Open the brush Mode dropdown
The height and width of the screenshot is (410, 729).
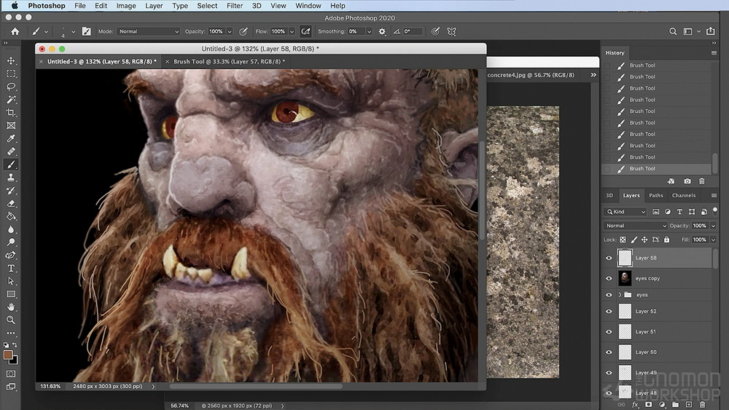click(x=148, y=31)
